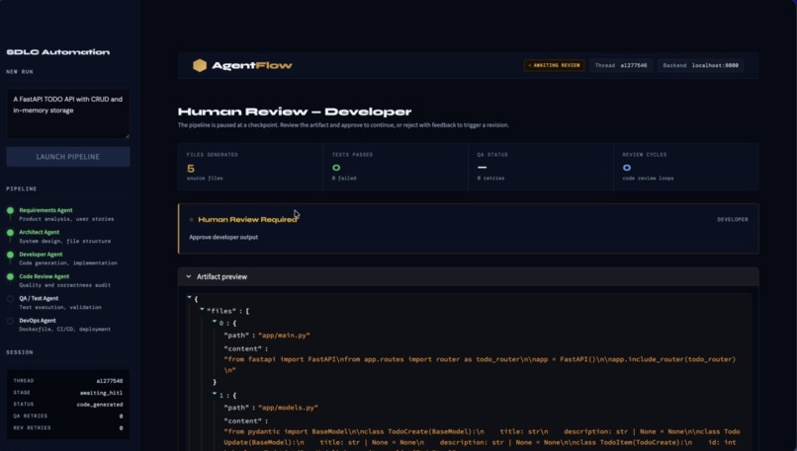Viewport: 797px width, 451px height.
Task: Select QA / Test Agent pipeline step
Action: 60,302
